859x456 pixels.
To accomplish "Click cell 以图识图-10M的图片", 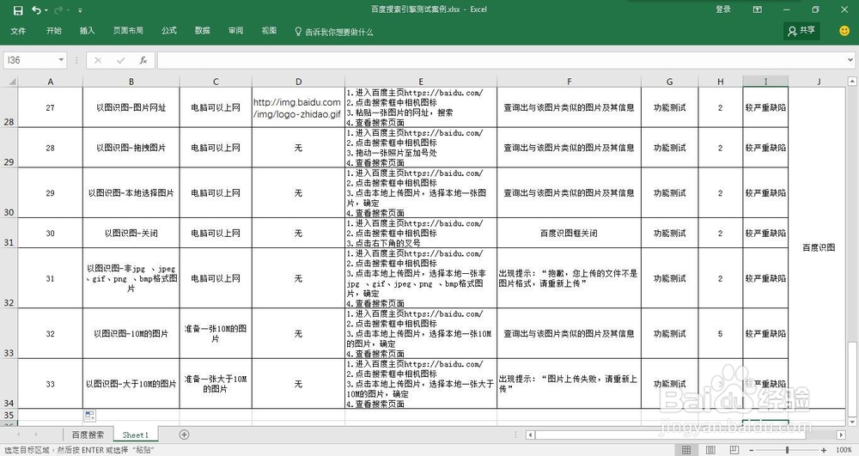I will click(x=131, y=333).
